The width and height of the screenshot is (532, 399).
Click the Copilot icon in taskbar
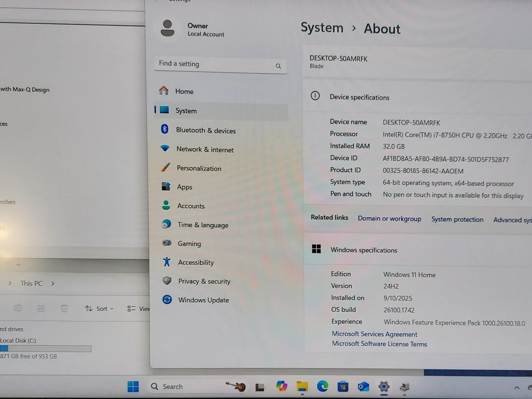(x=282, y=386)
